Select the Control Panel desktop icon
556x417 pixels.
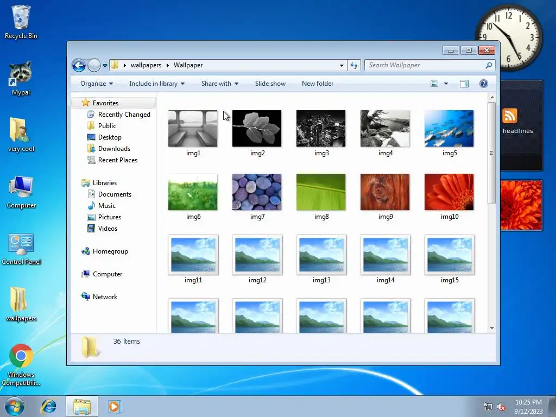coord(21,249)
